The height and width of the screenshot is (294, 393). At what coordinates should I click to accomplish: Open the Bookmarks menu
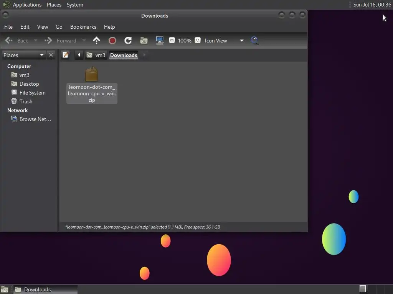[83, 27]
